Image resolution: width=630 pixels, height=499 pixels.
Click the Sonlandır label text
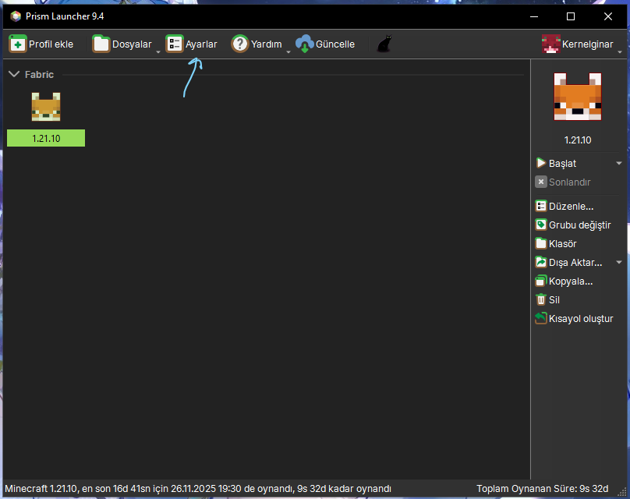(570, 182)
